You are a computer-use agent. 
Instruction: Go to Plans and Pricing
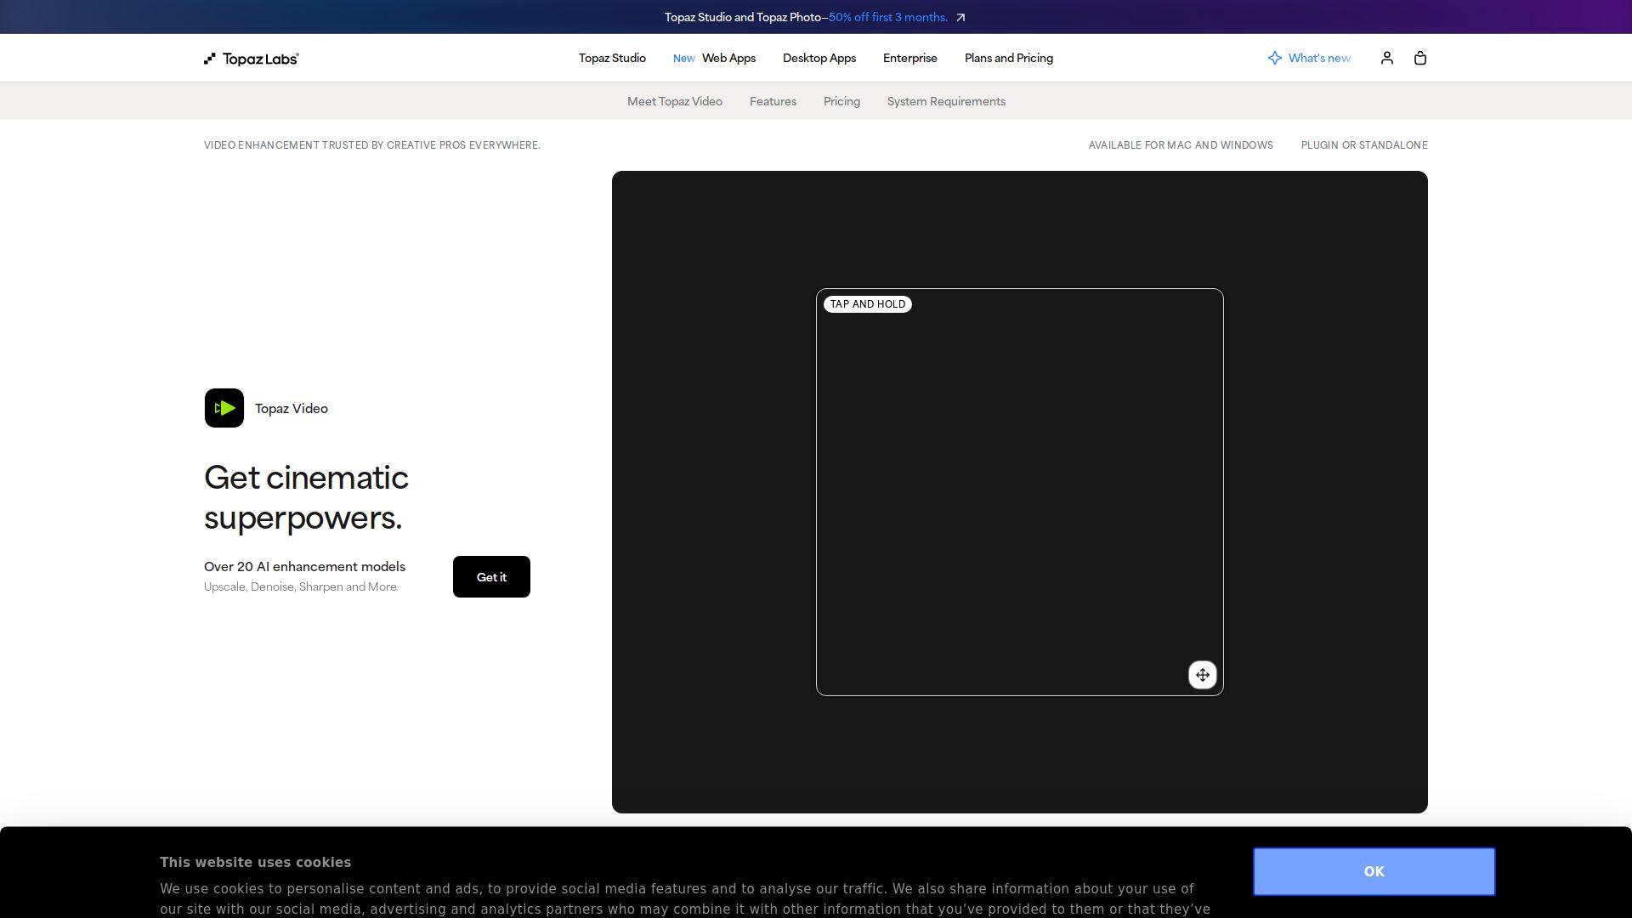[1009, 58]
